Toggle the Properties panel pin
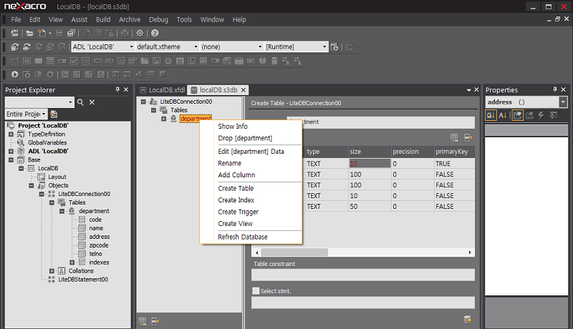The image size is (573, 329). [554, 89]
